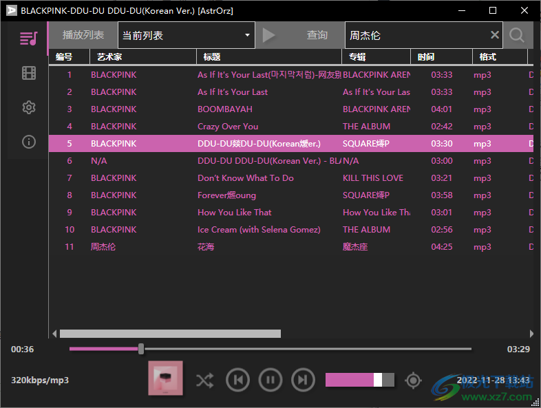The width and height of the screenshot is (541, 408).
Task: Adjust the pink volume slider
Action: click(360, 380)
